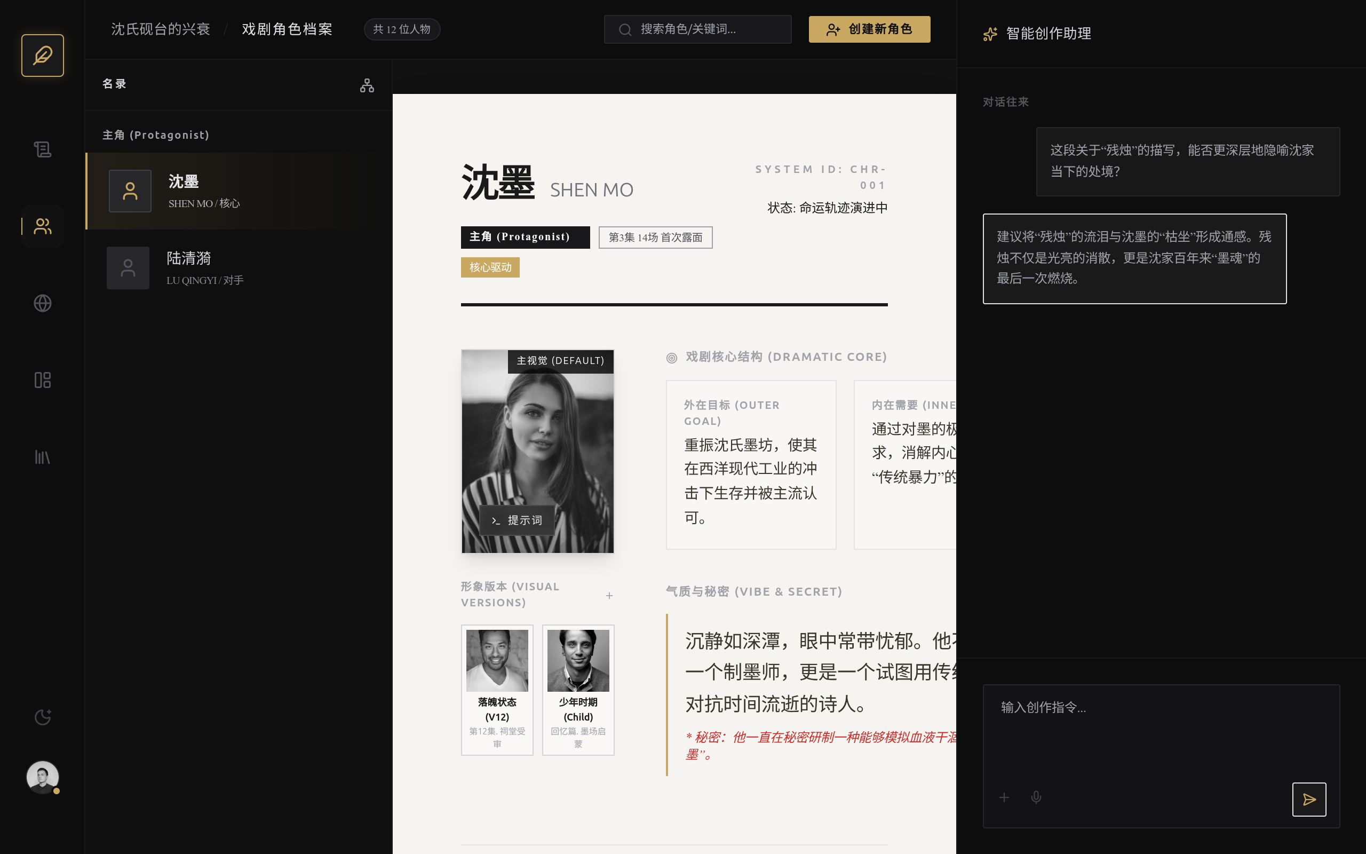The width and height of the screenshot is (1366, 854).
Task: Click the 创建新角色 button
Action: [x=869, y=29]
